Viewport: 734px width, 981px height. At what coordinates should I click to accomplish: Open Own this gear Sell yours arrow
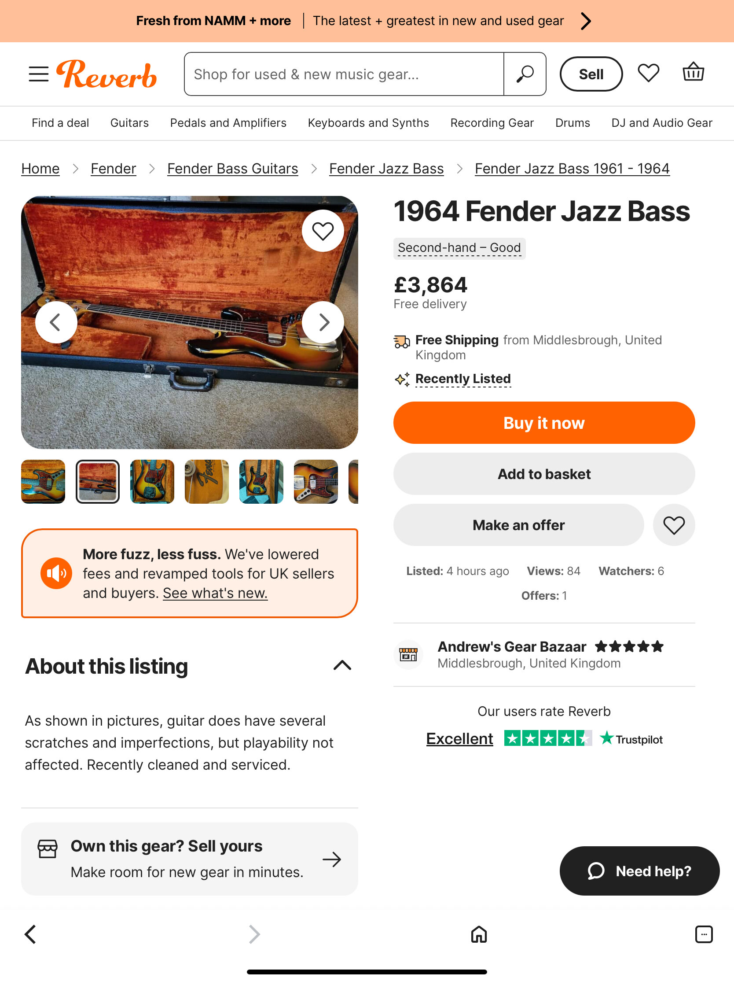click(x=332, y=859)
